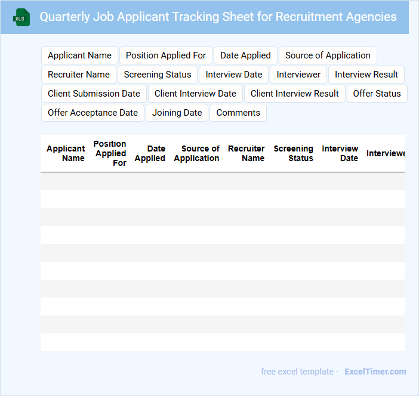
Task: Click the Screening Status column header
Action: click(x=294, y=153)
